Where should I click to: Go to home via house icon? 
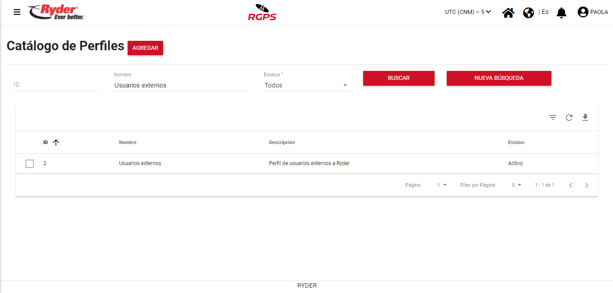508,13
